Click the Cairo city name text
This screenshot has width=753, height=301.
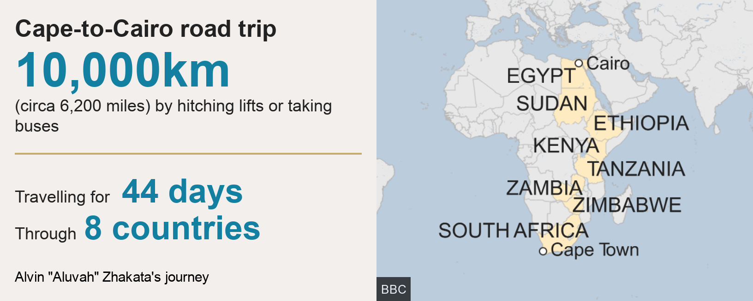[608, 64]
